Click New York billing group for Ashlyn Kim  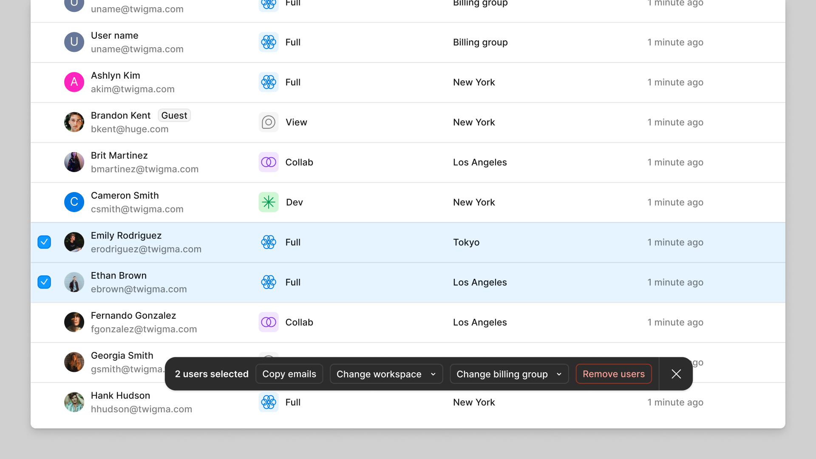coord(474,82)
